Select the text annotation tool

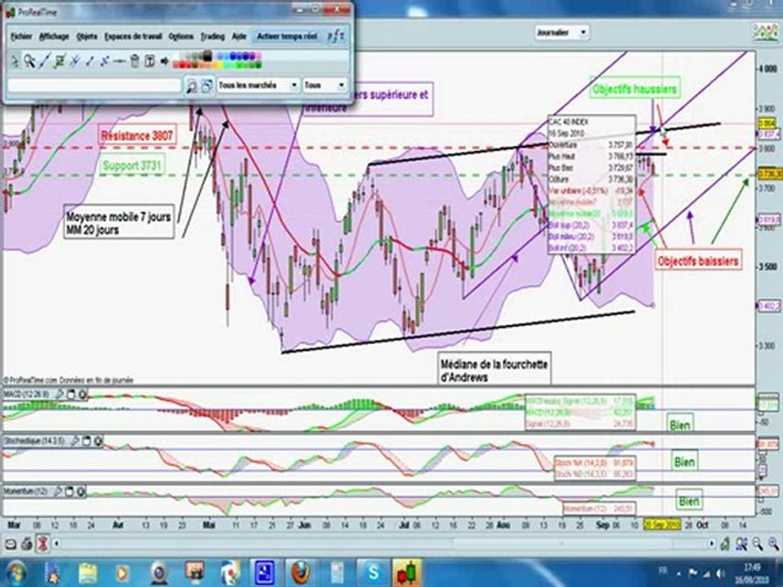tap(149, 61)
